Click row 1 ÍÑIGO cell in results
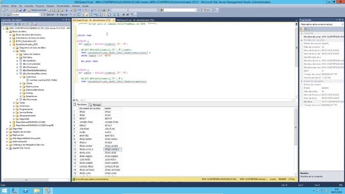Image resolution: width=345 pixels, height=194 pixels. [x=91, y=112]
